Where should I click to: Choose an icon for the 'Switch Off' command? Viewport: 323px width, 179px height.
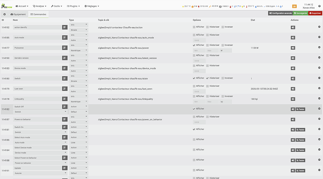click(65, 107)
